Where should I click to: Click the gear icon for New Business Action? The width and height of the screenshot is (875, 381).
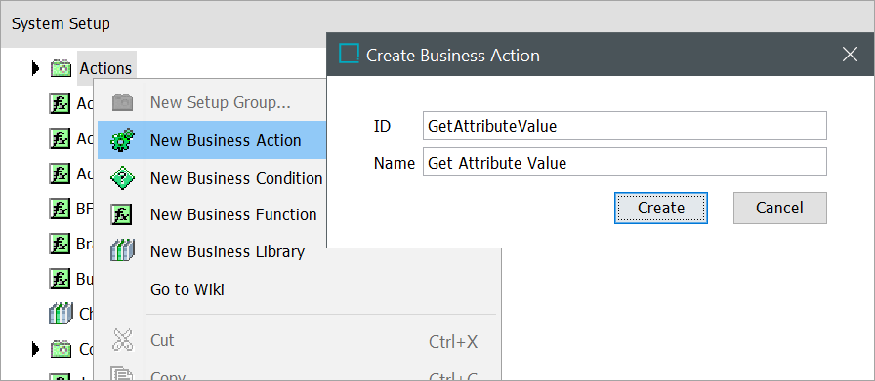[x=122, y=140]
